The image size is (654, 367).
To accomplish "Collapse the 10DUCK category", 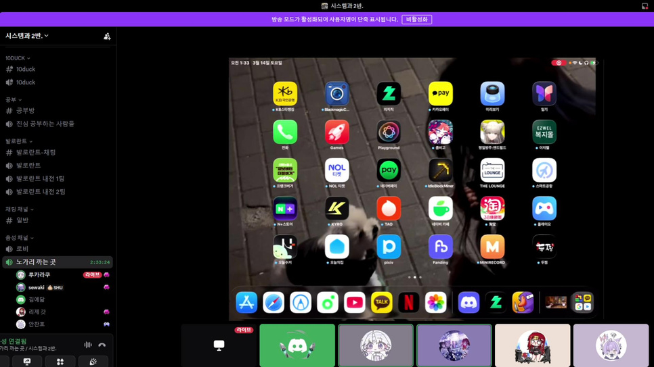I will click(x=18, y=59).
